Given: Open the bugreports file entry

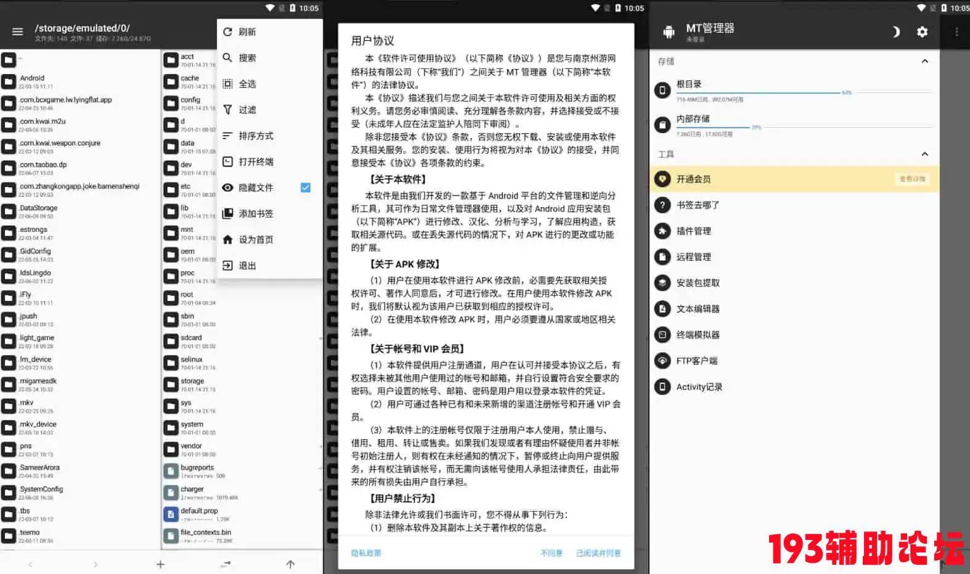Looking at the screenshot, I should 242,470.
